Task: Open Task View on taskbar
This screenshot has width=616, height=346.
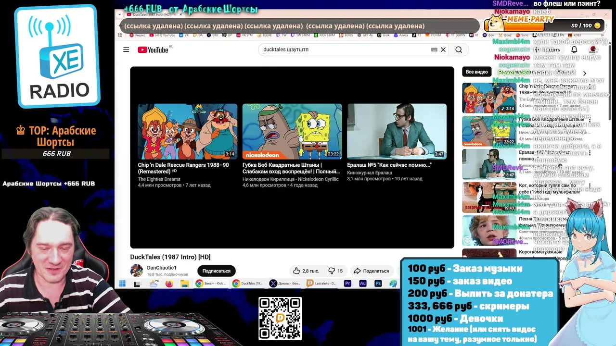Action: click(137, 284)
